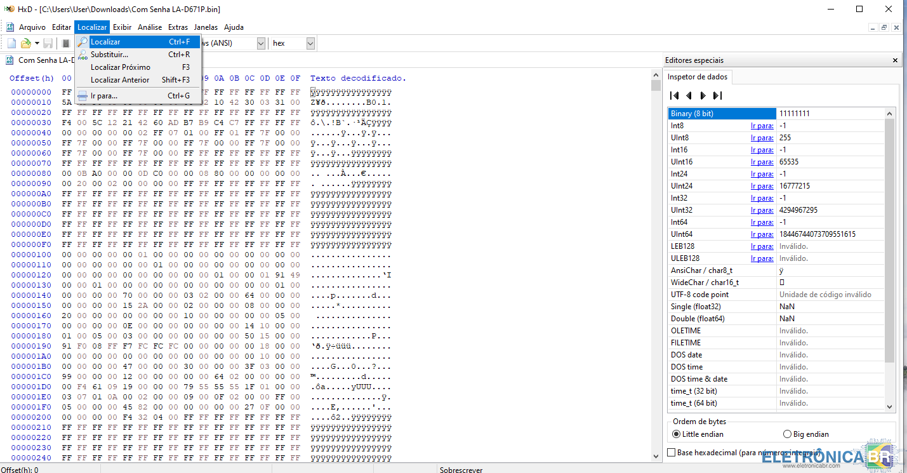
Task: Choose Substituir... from the Localizar menu
Action: 109,55
